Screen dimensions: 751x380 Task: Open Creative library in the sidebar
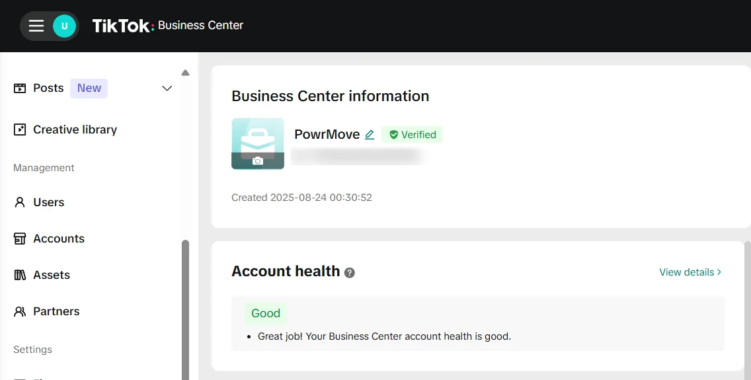tap(75, 130)
